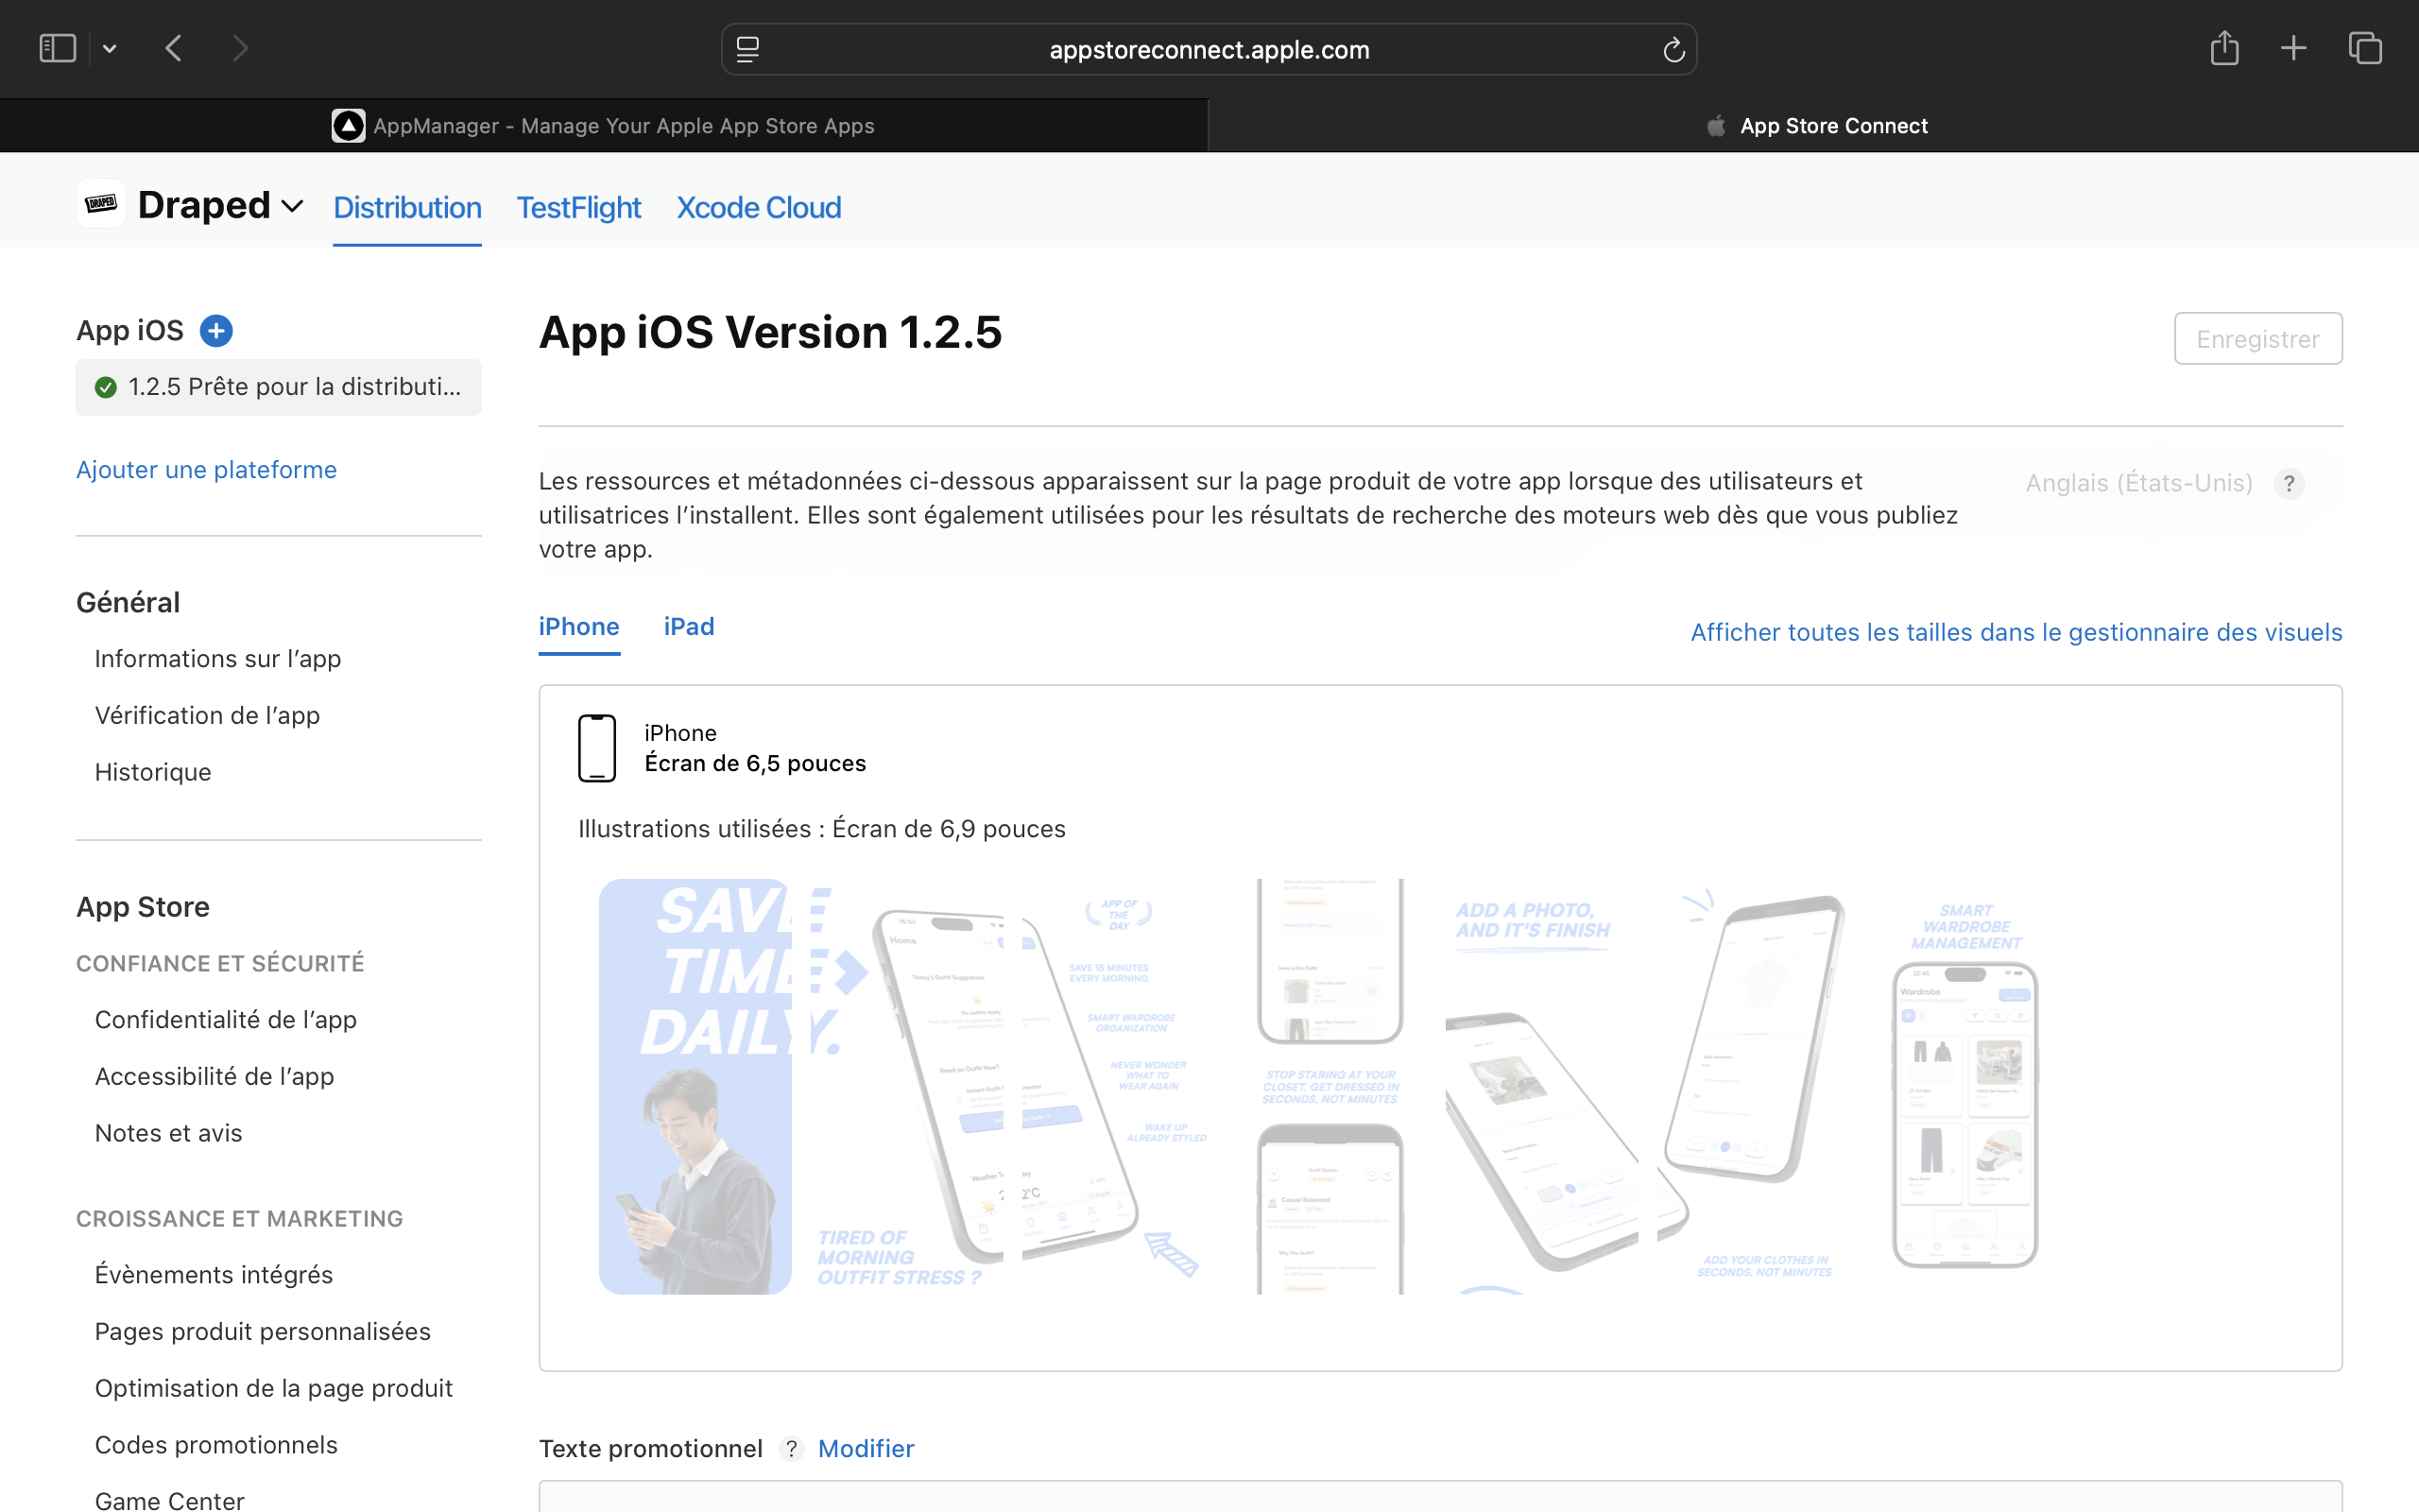Open Afficher toutes les tailles link
2419x1512 pixels.
[x=2016, y=633]
